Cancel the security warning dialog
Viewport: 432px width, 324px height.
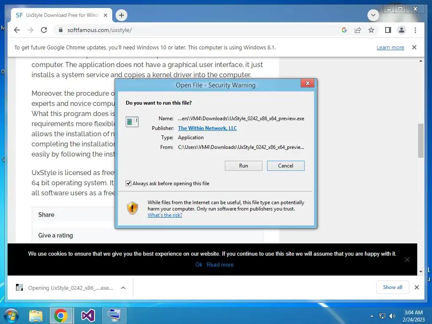point(286,165)
